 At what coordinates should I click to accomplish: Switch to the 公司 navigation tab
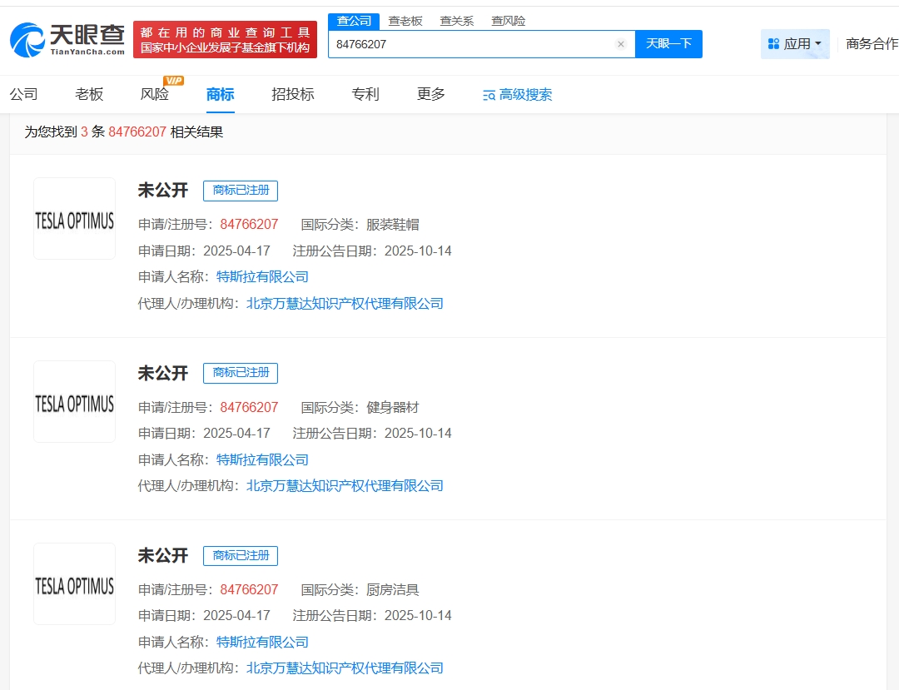23,95
